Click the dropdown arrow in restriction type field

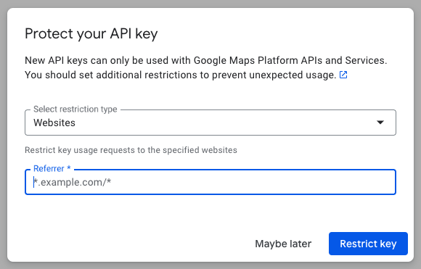coord(380,123)
